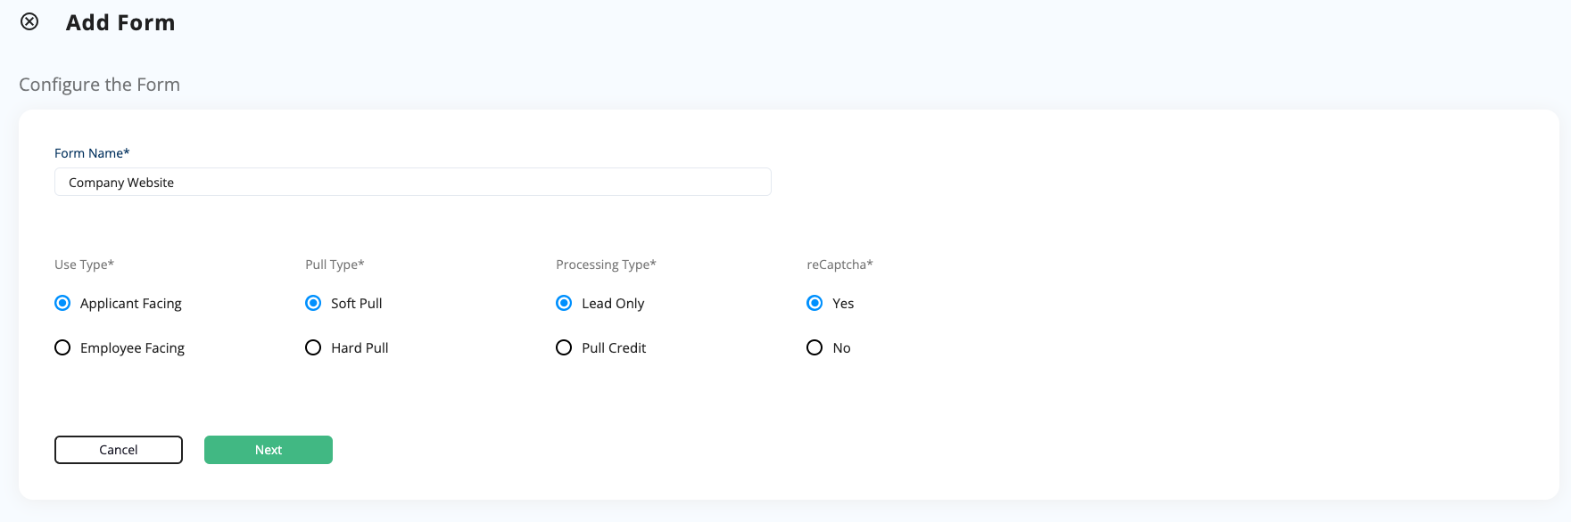Click the Cancel button
The width and height of the screenshot is (1571, 522).
(119, 450)
